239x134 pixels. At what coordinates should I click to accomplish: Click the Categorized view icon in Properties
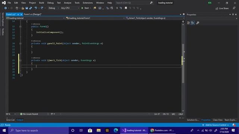(x=189, y=23)
